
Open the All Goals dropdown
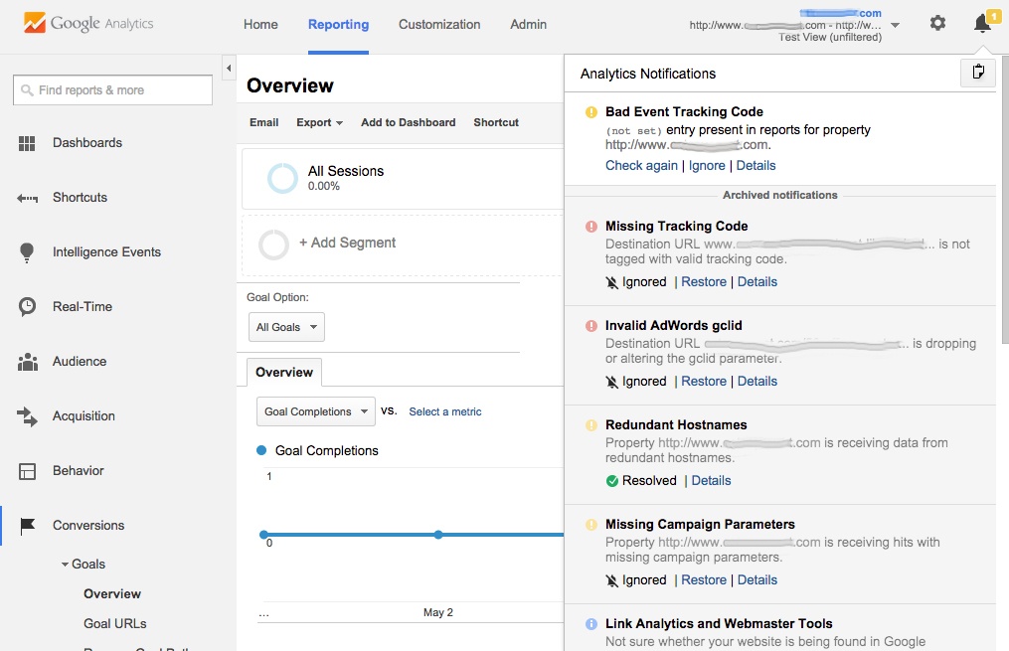[x=286, y=327]
